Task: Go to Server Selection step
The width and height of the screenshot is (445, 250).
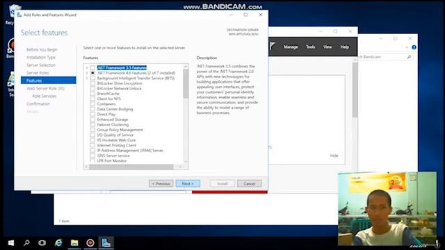Action: click(41, 65)
